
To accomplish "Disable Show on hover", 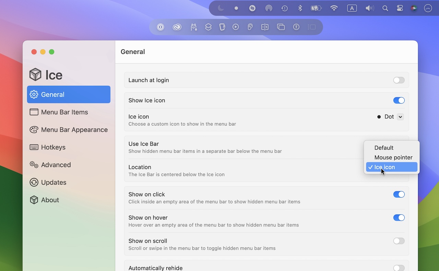I will click(399, 218).
